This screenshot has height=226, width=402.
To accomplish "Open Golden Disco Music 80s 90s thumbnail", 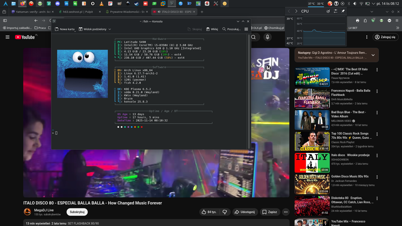I will coord(312,184).
